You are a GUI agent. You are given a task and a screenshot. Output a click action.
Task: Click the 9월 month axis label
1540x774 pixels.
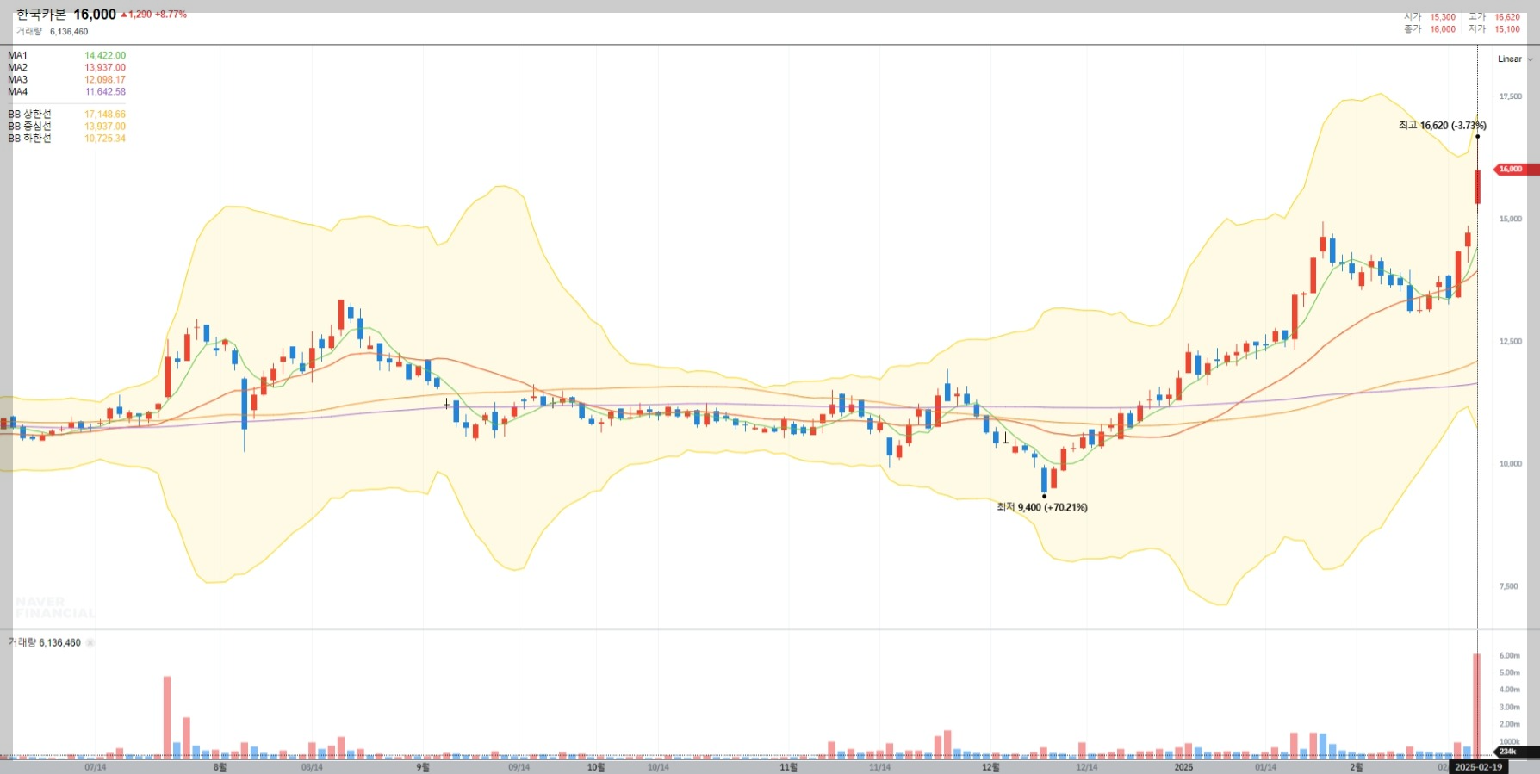pyautogui.click(x=423, y=767)
